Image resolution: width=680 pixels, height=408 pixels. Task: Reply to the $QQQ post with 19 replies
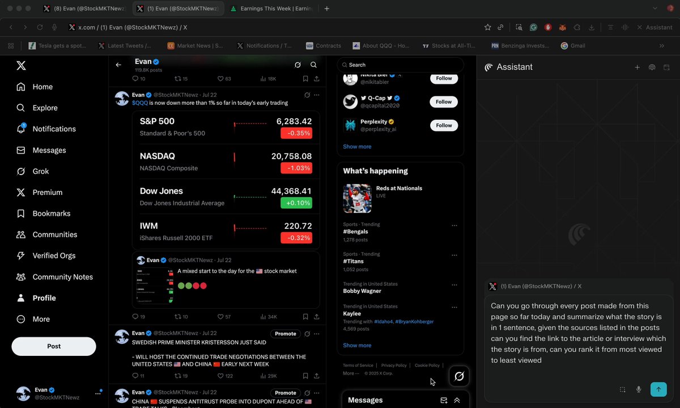[139, 317]
